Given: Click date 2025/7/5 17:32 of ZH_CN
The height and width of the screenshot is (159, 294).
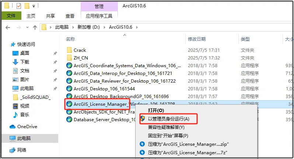Looking at the screenshot, I should [x=204, y=58].
